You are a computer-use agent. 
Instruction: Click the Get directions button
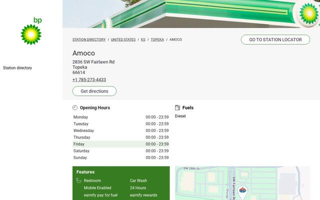[94, 91]
